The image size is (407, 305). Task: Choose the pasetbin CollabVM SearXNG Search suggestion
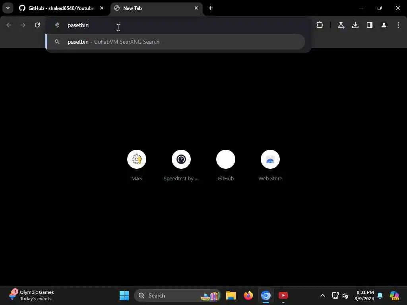coord(175,42)
